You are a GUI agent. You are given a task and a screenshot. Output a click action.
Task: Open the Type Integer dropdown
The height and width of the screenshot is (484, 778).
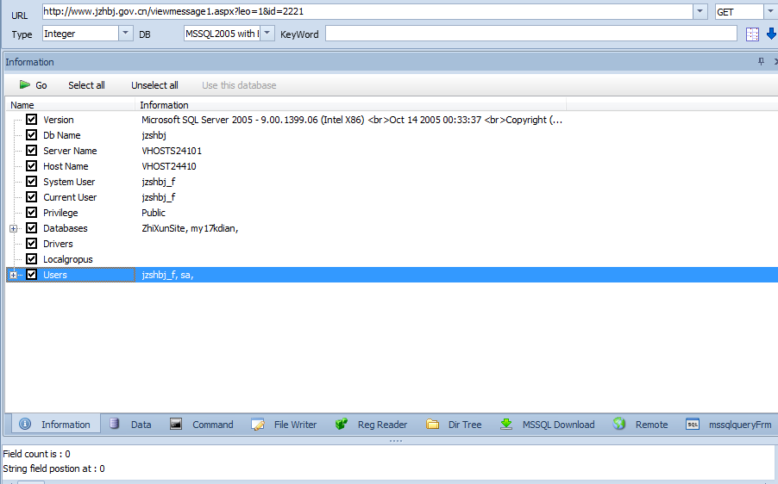click(126, 34)
